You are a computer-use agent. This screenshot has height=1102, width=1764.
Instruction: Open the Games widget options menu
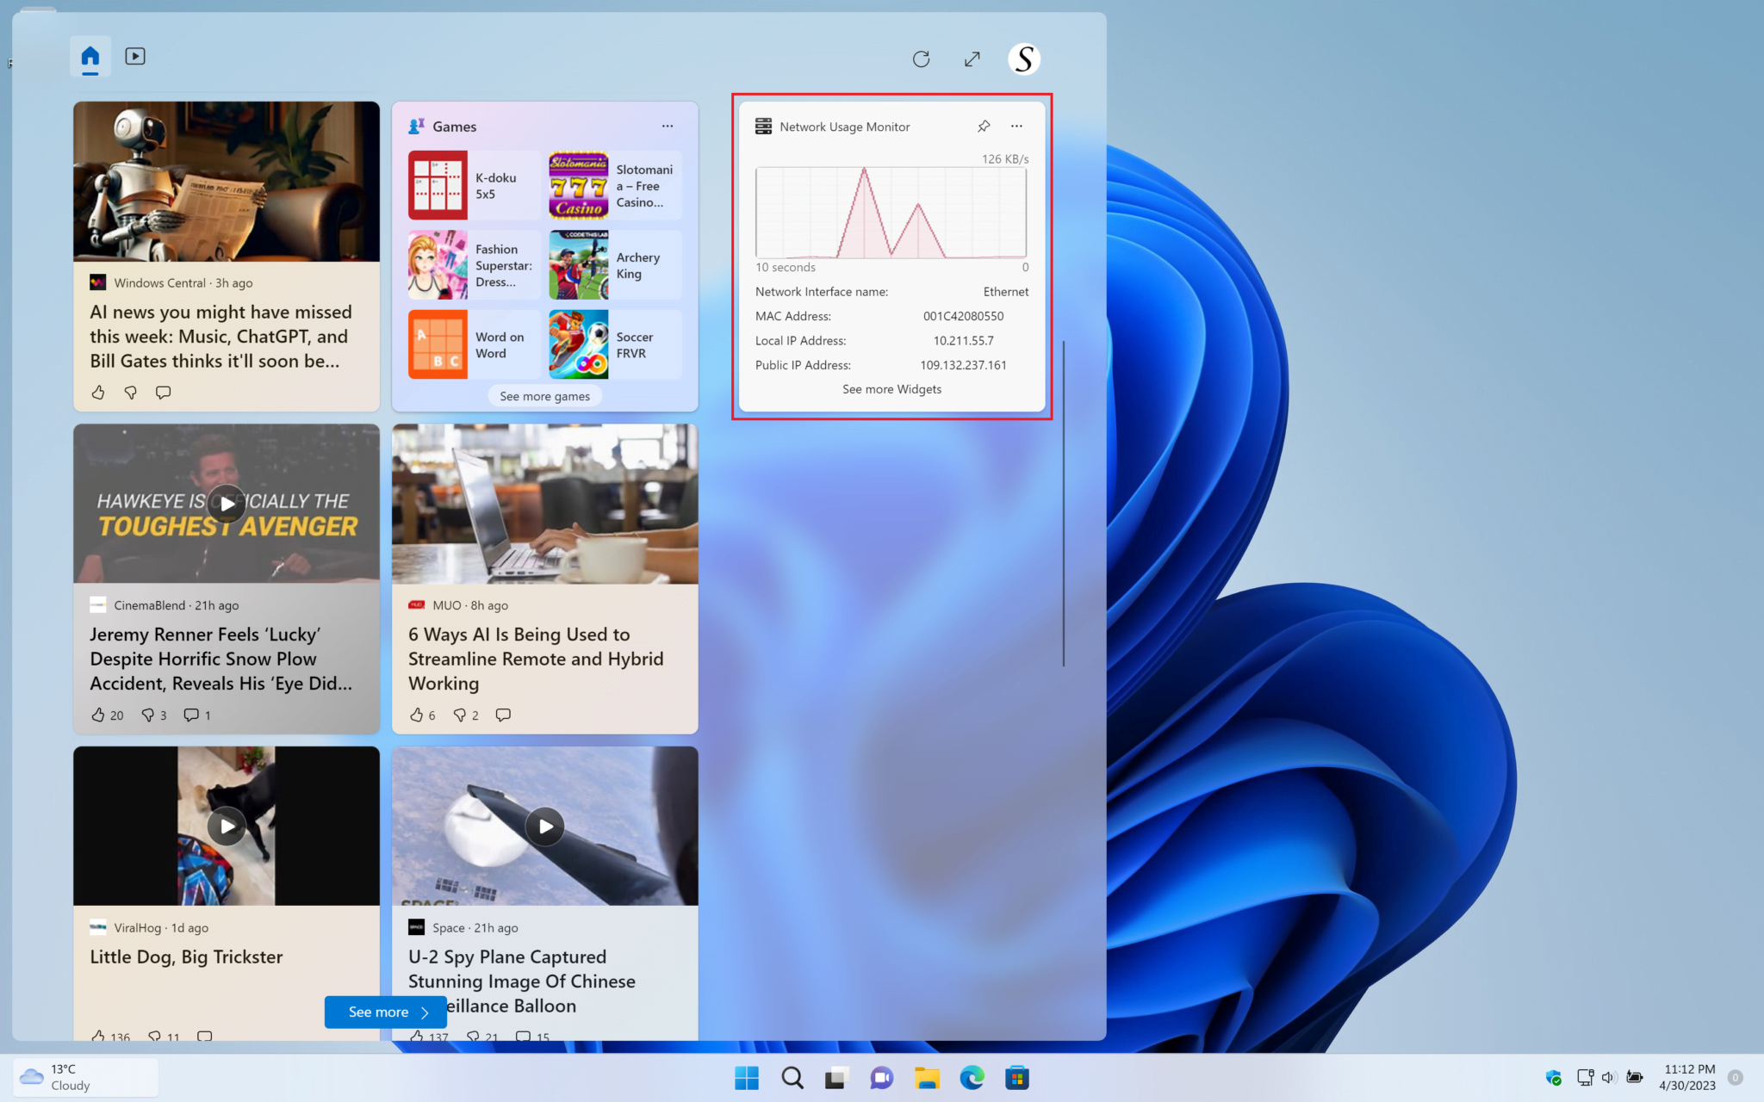coord(668,126)
